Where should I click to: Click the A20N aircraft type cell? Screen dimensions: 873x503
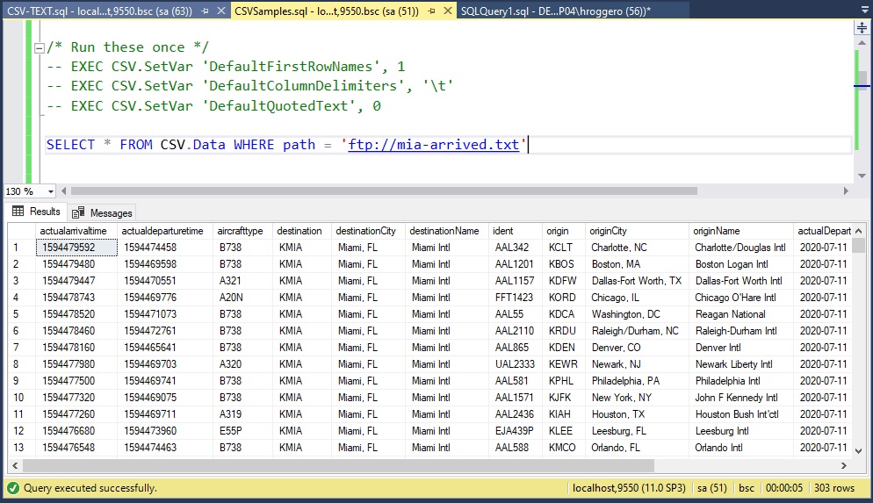click(x=242, y=298)
